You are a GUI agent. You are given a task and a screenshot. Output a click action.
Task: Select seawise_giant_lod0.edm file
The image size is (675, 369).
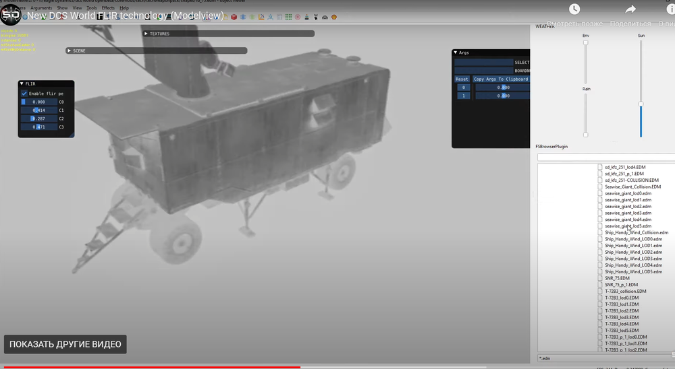[628, 193]
